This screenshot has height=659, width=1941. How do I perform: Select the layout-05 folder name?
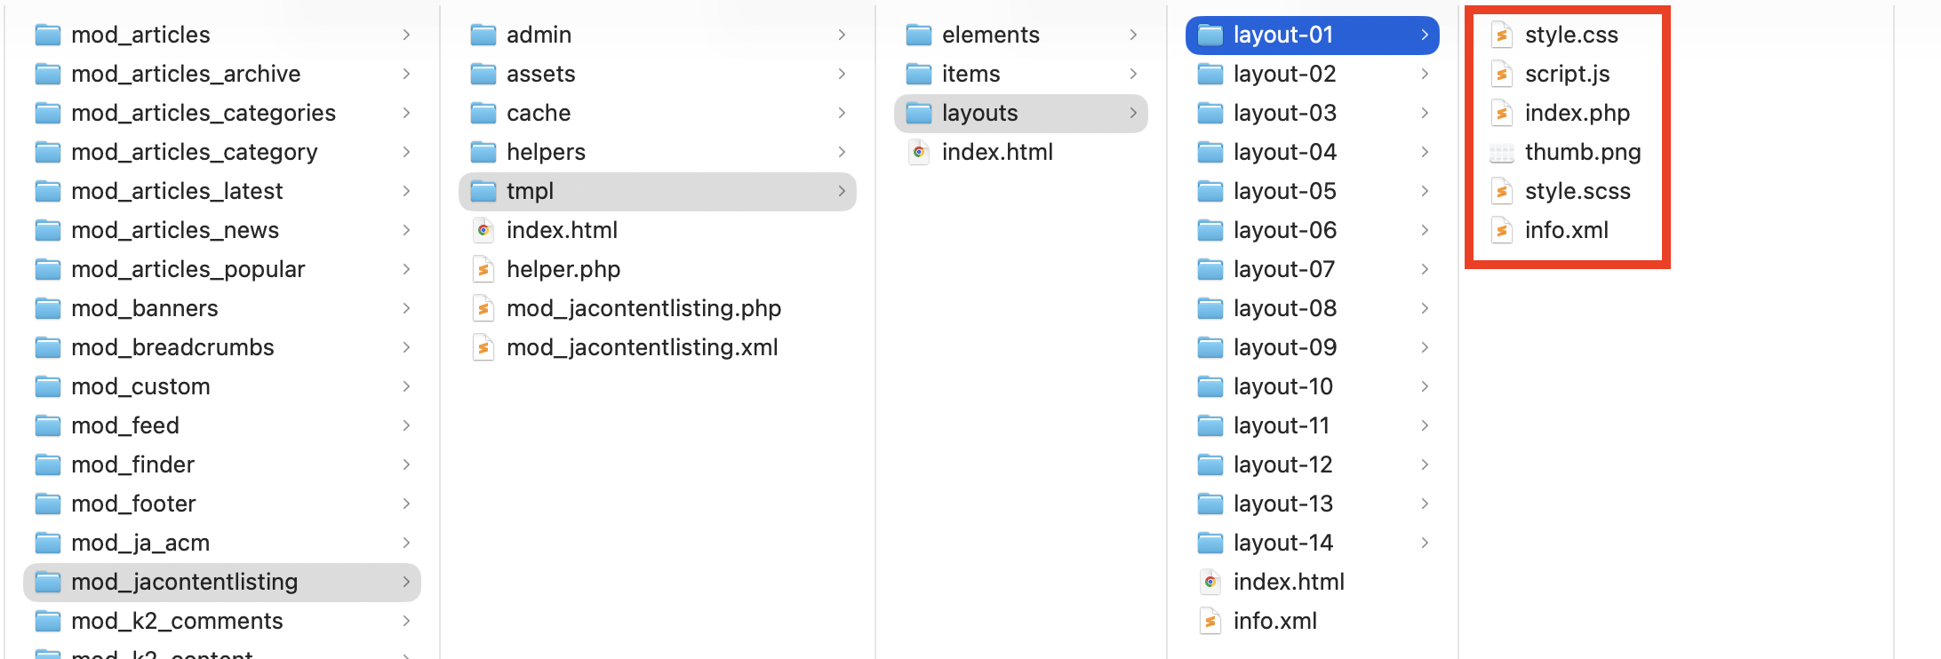tap(1285, 191)
